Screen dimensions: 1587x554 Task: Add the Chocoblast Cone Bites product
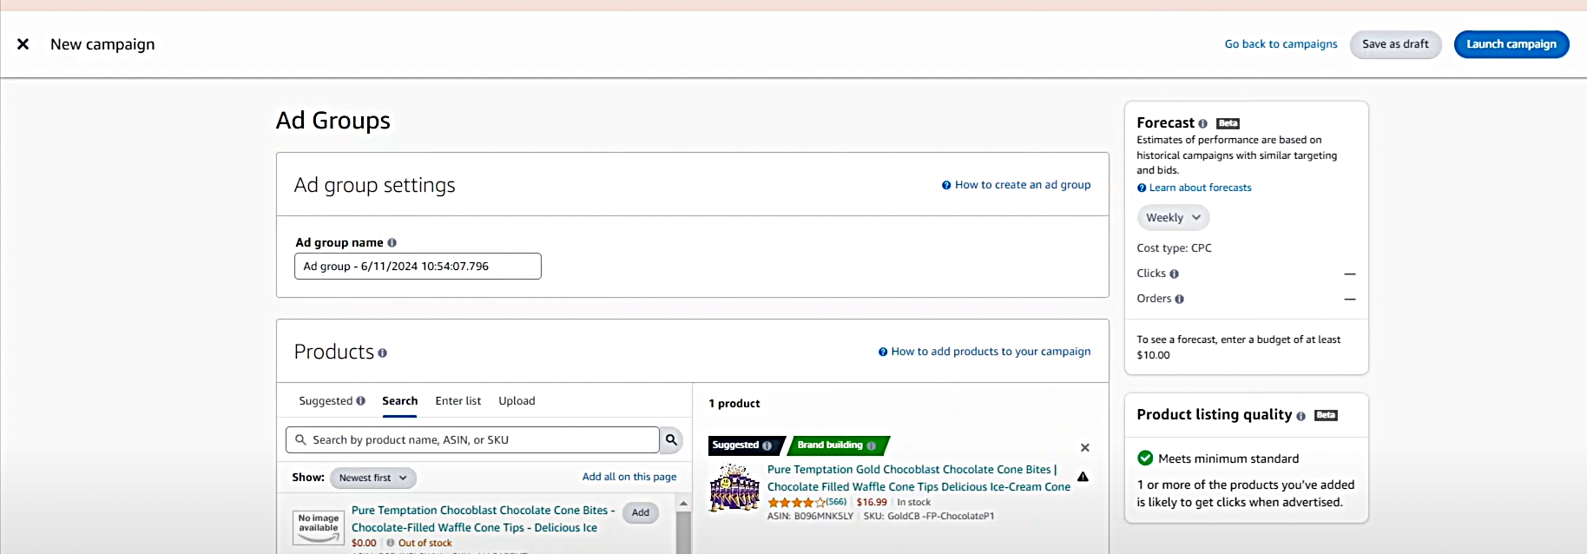tap(641, 512)
